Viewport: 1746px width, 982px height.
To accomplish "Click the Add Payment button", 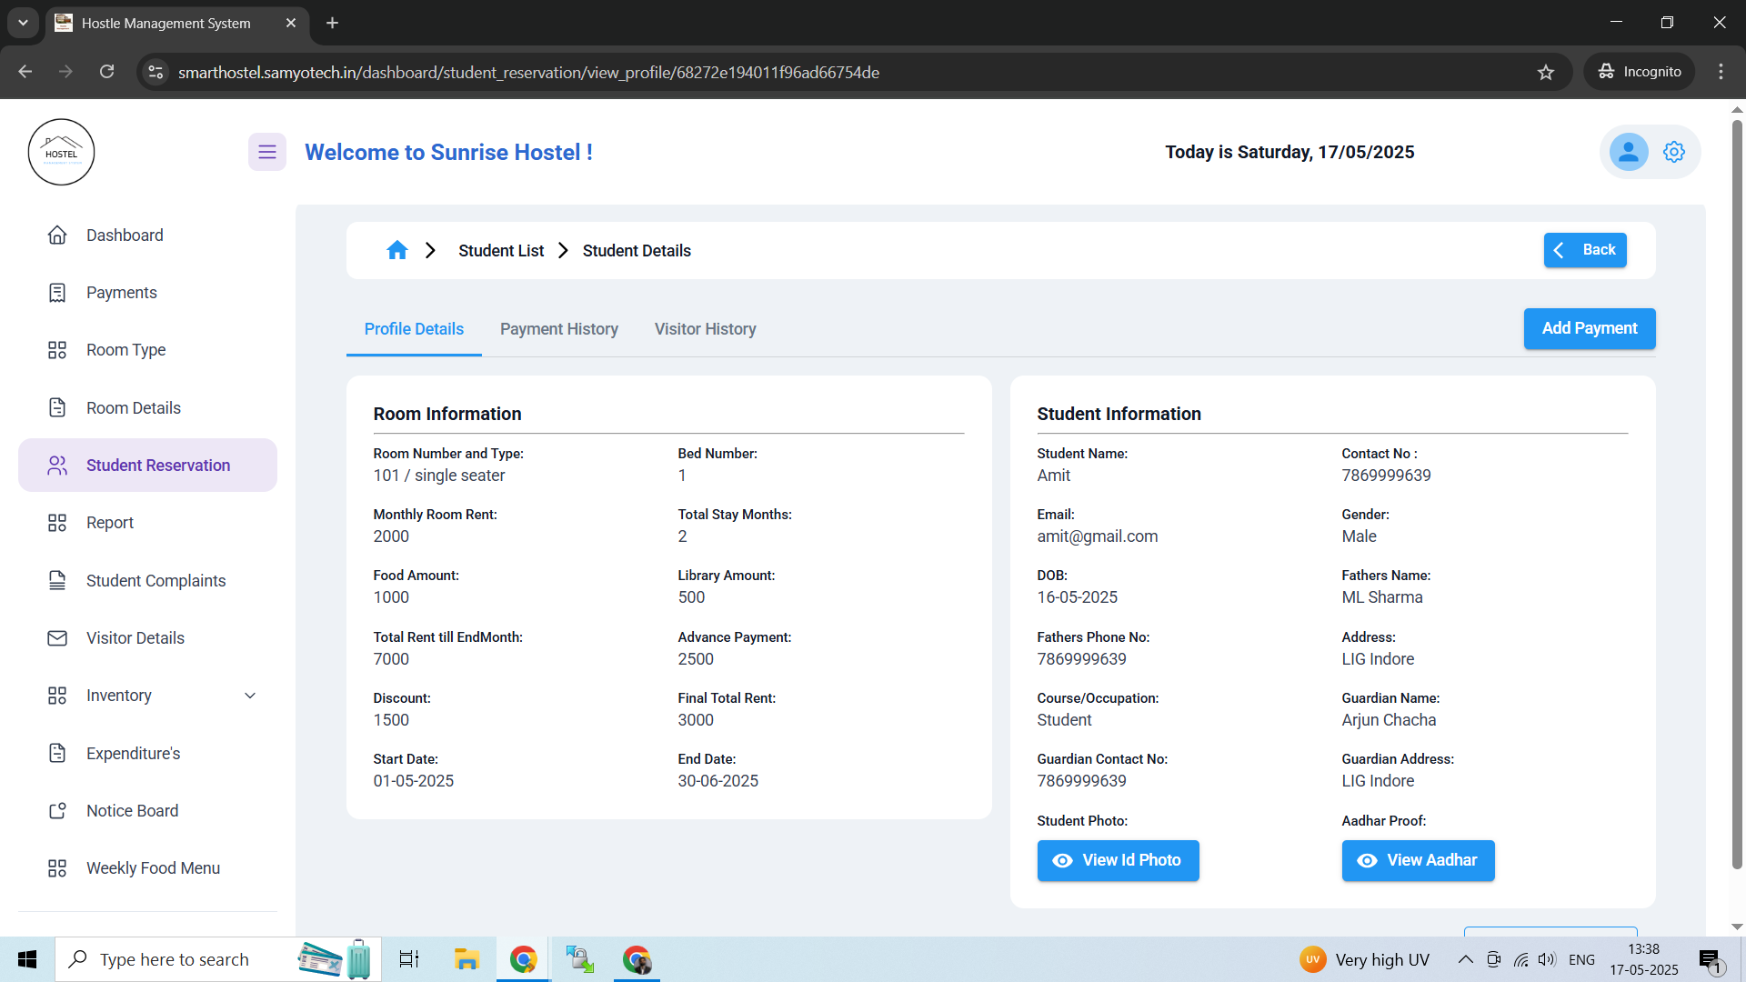I will pyautogui.click(x=1589, y=328).
